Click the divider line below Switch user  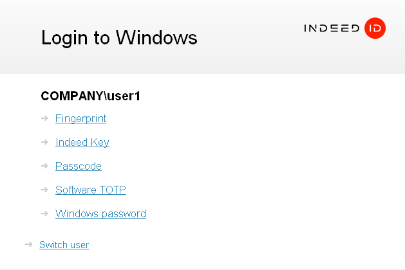click(x=202, y=269)
